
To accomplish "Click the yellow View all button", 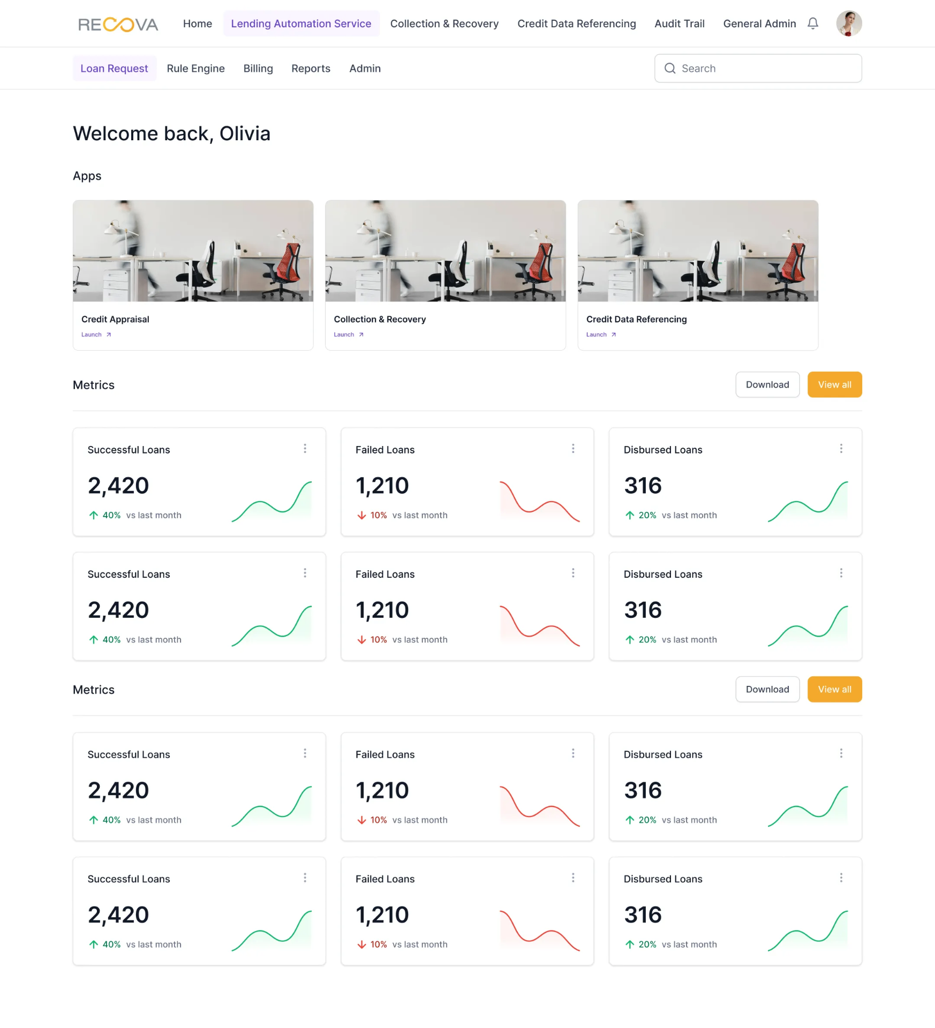I will pyautogui.click(x=834, y=384).
